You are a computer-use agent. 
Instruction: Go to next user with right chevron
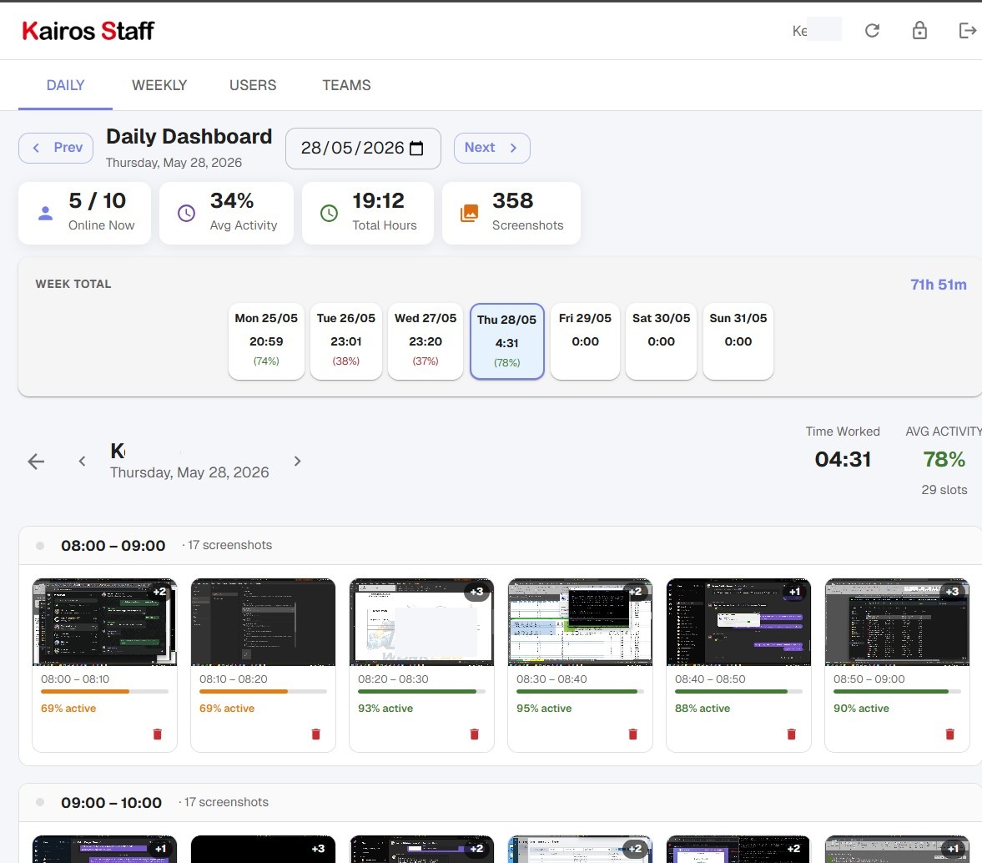(x=297, y=462)
